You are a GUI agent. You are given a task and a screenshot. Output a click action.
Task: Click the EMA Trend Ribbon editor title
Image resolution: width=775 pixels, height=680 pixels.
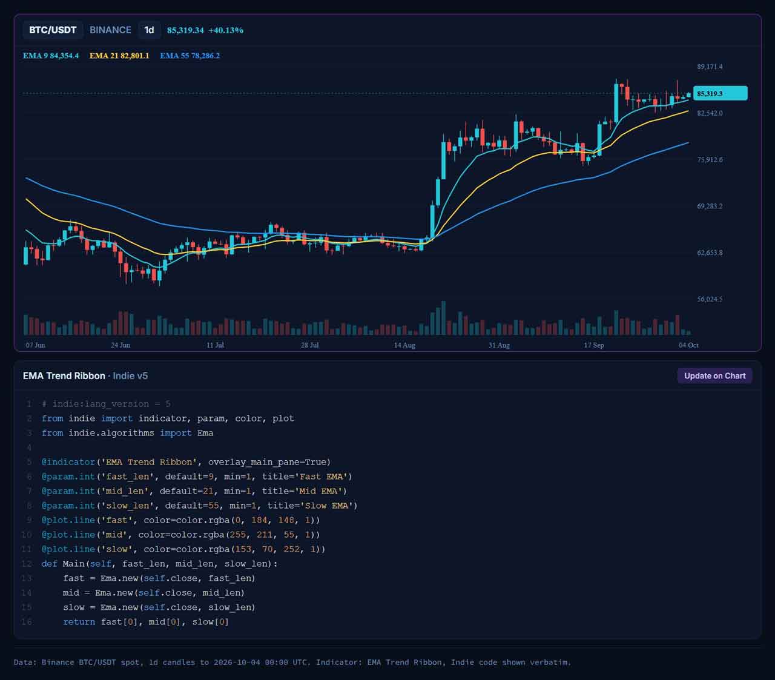[64, 376]
